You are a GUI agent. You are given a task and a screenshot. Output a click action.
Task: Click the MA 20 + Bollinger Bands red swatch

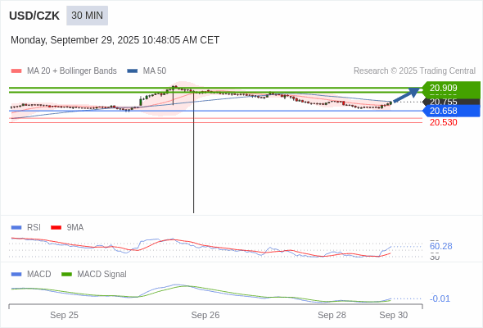16,71
